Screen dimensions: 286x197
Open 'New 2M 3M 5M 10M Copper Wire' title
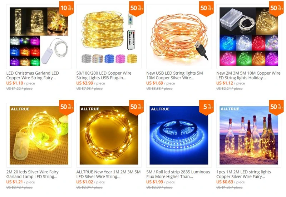click(x=248, y=75)
